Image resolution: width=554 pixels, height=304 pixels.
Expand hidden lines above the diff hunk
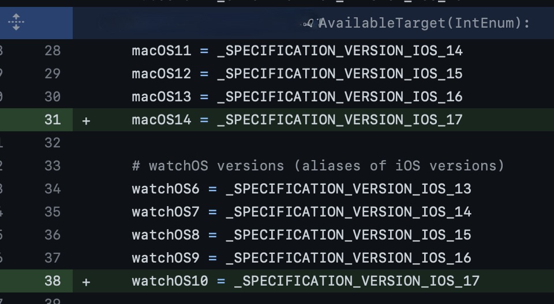pyautogui.click(x=16, y=22)
